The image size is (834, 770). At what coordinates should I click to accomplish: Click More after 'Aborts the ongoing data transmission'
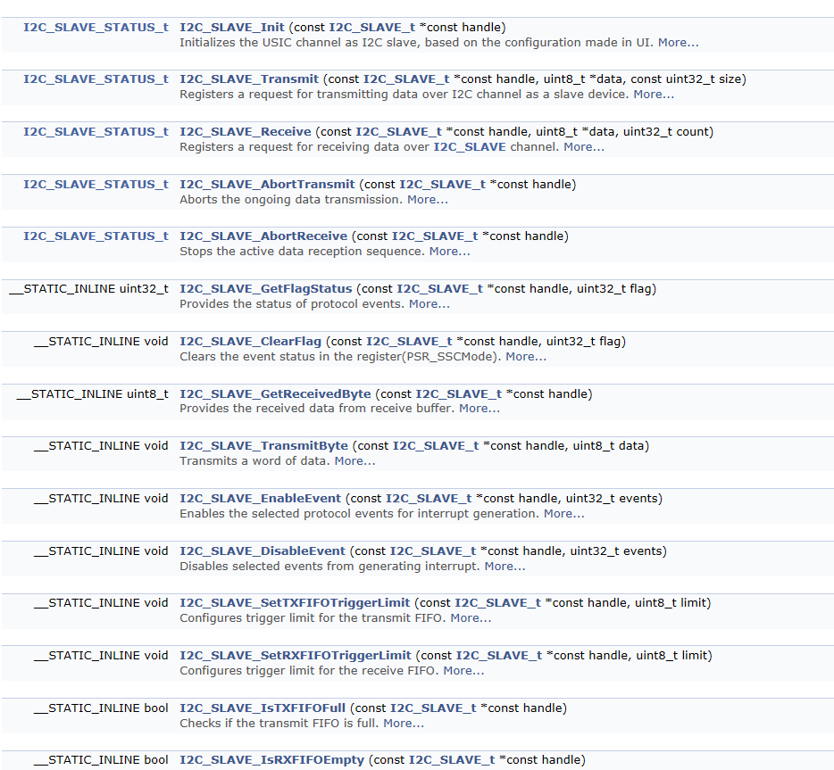click(426, 199)
